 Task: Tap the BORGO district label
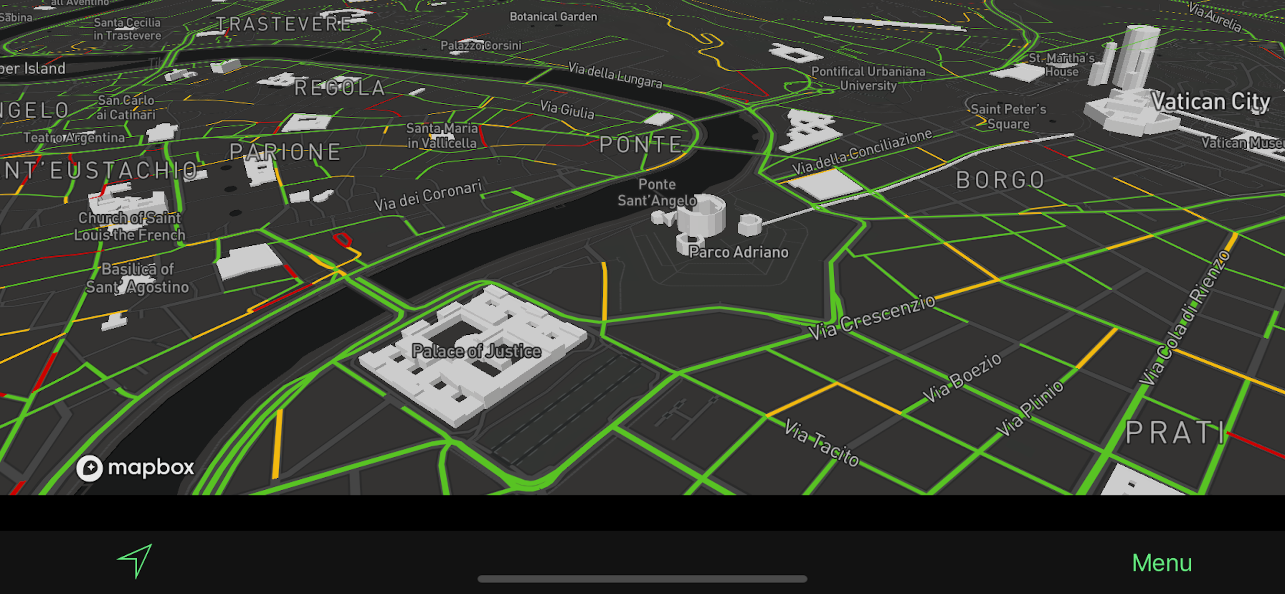click(1000, 180)
